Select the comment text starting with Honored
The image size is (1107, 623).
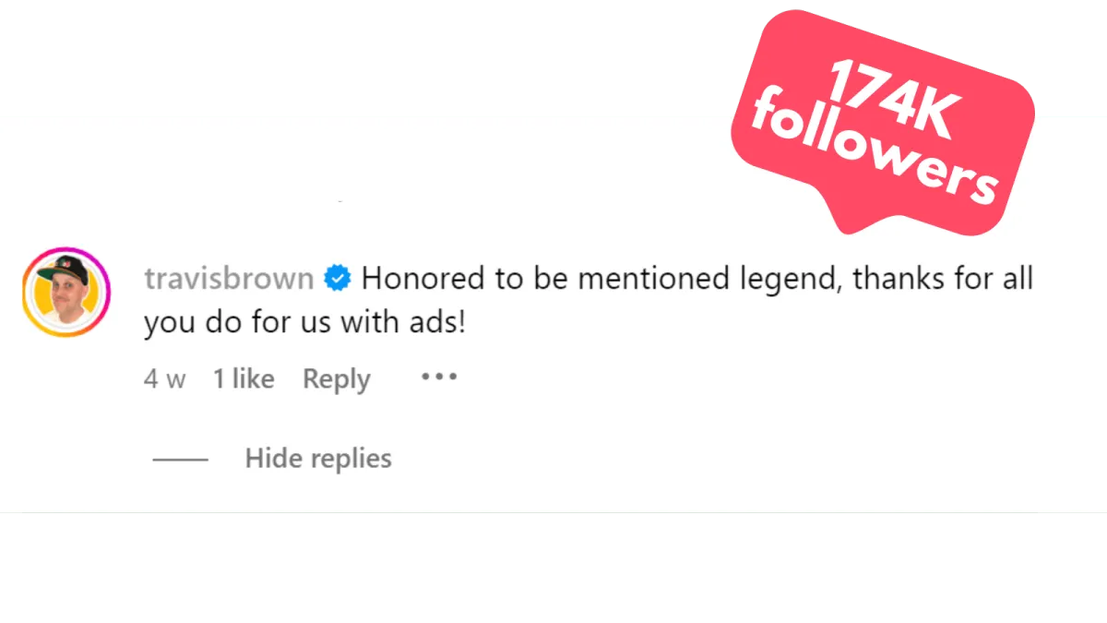pos(588,301)
